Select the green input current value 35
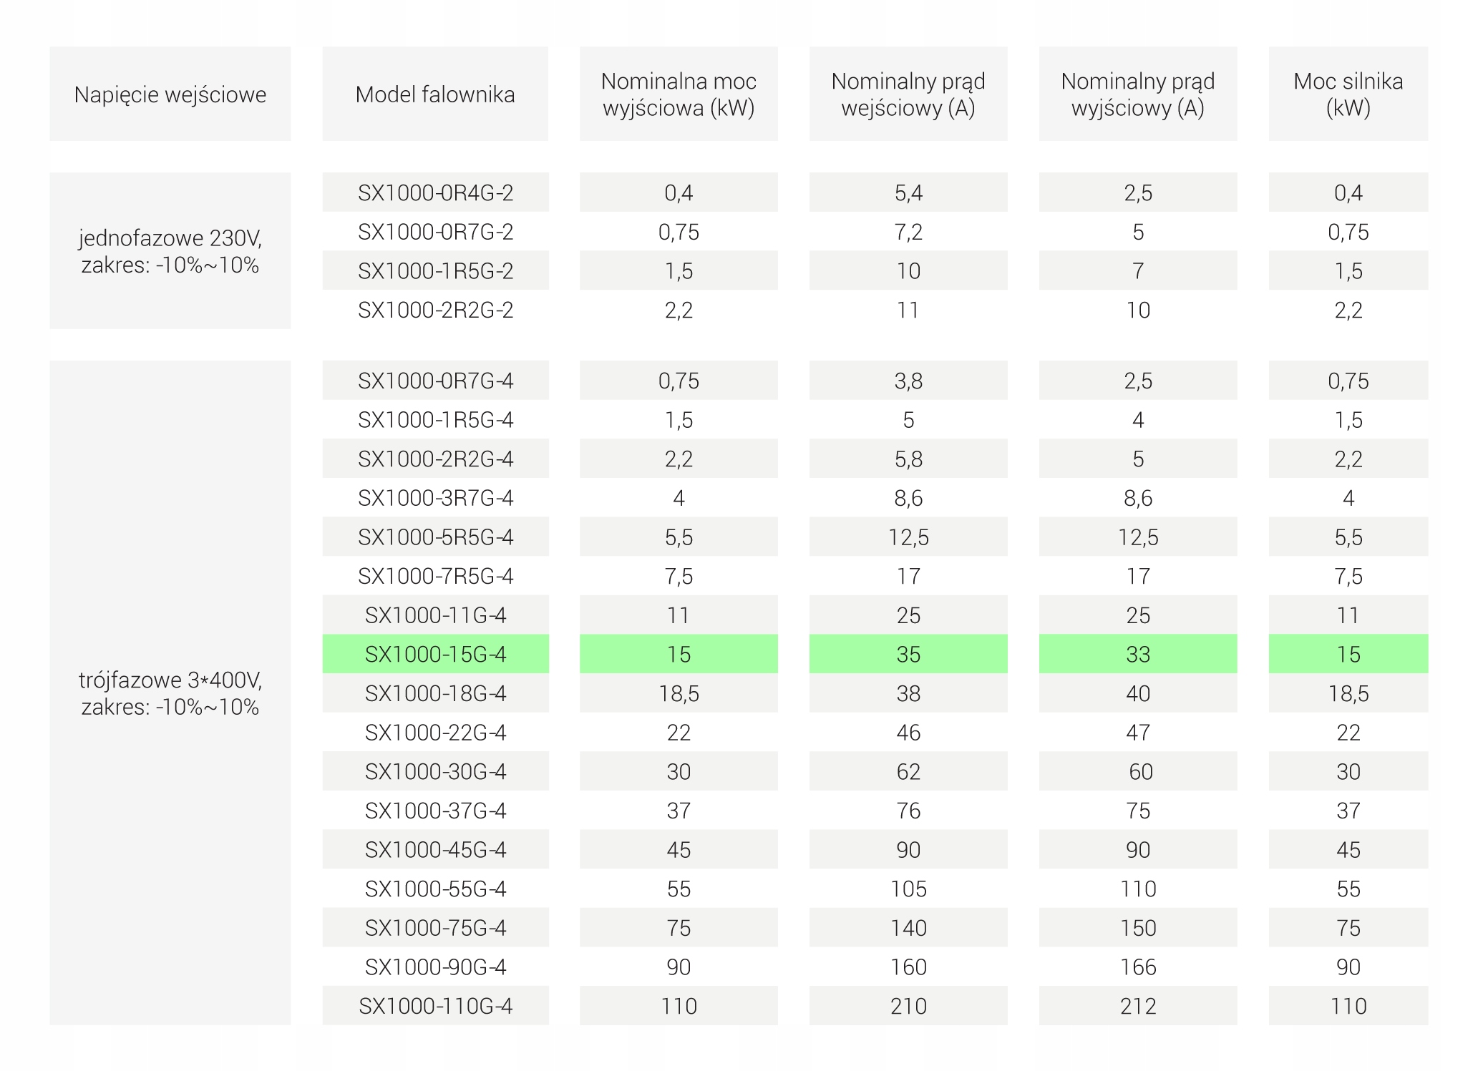This screenshot has height=1071, width=1478. [908, 654]
